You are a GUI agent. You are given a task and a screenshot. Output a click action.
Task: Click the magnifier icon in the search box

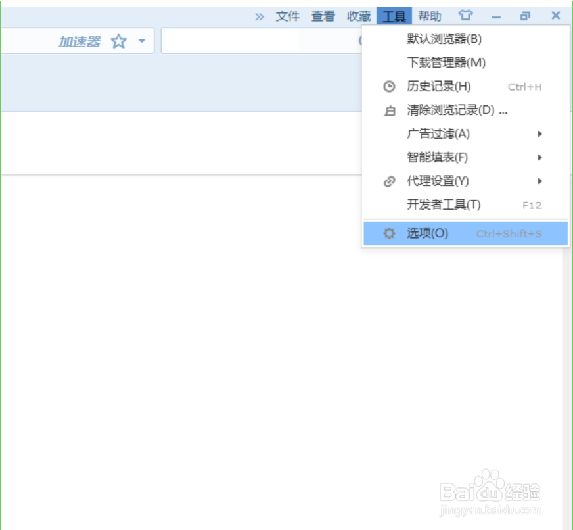click(361, 41)
